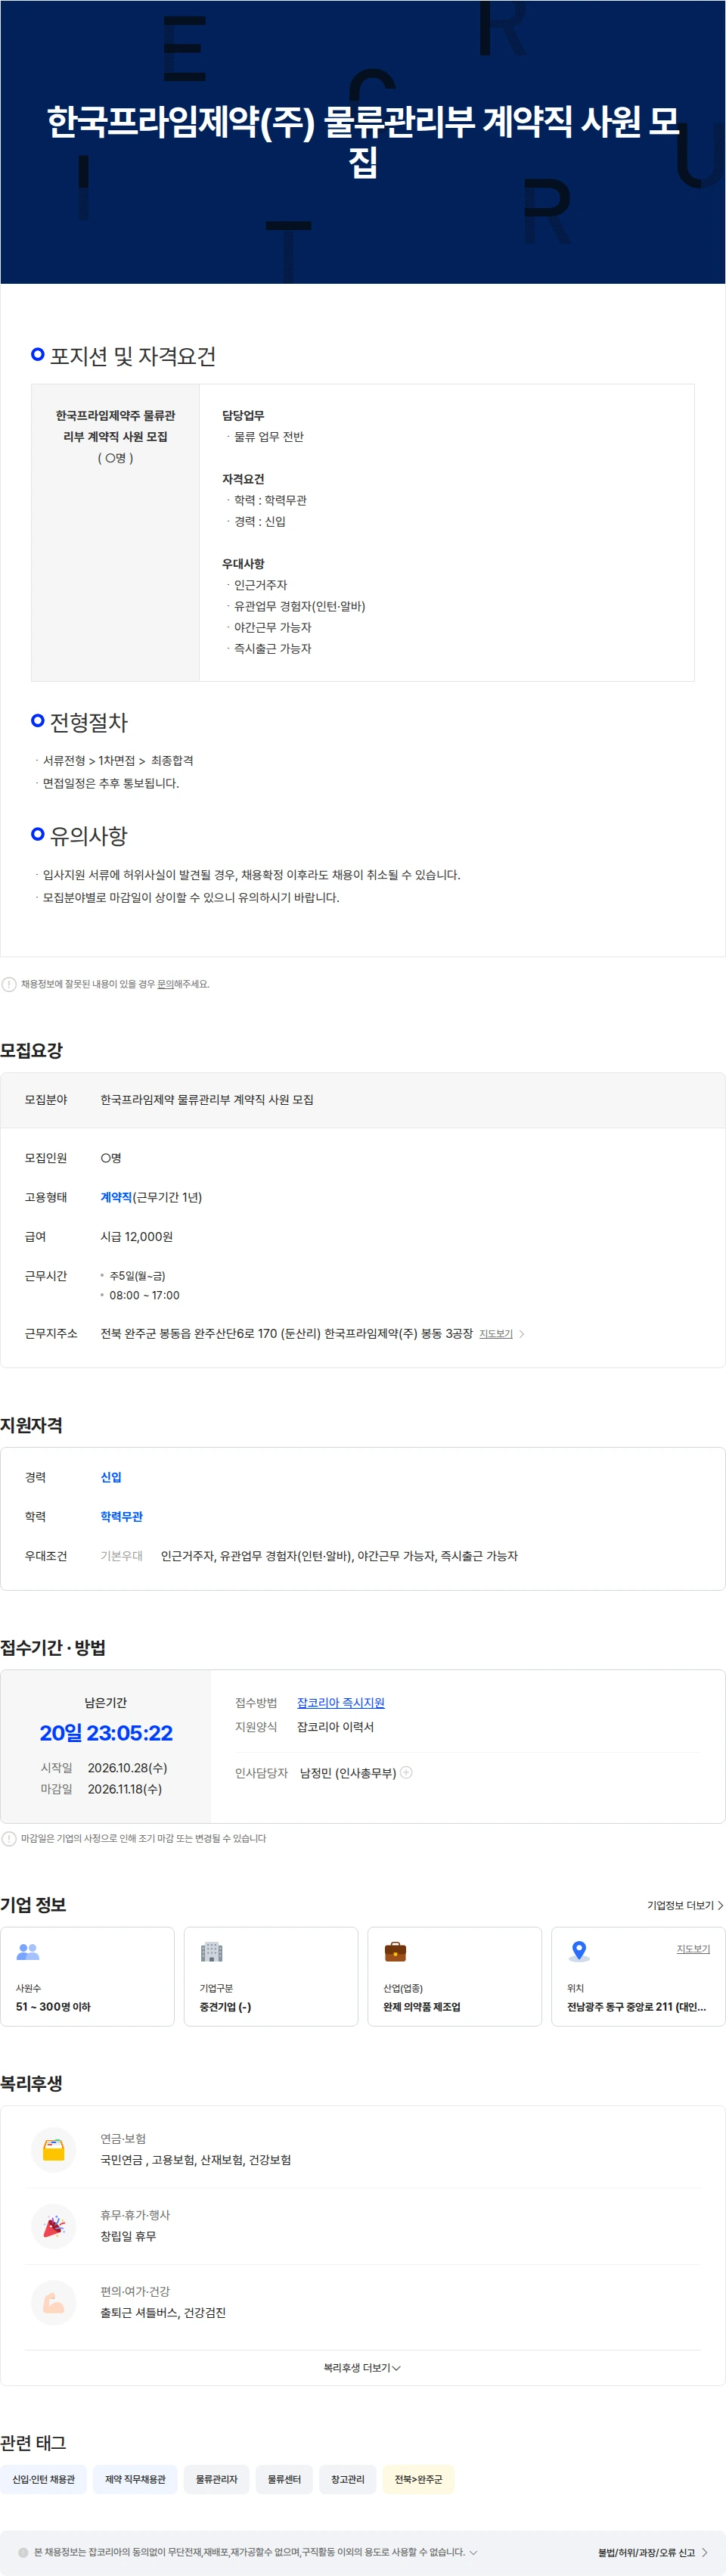Click the 잡코리아 이력서 application format text
The image size is (726, 2576).
[x=335, y=1726]
